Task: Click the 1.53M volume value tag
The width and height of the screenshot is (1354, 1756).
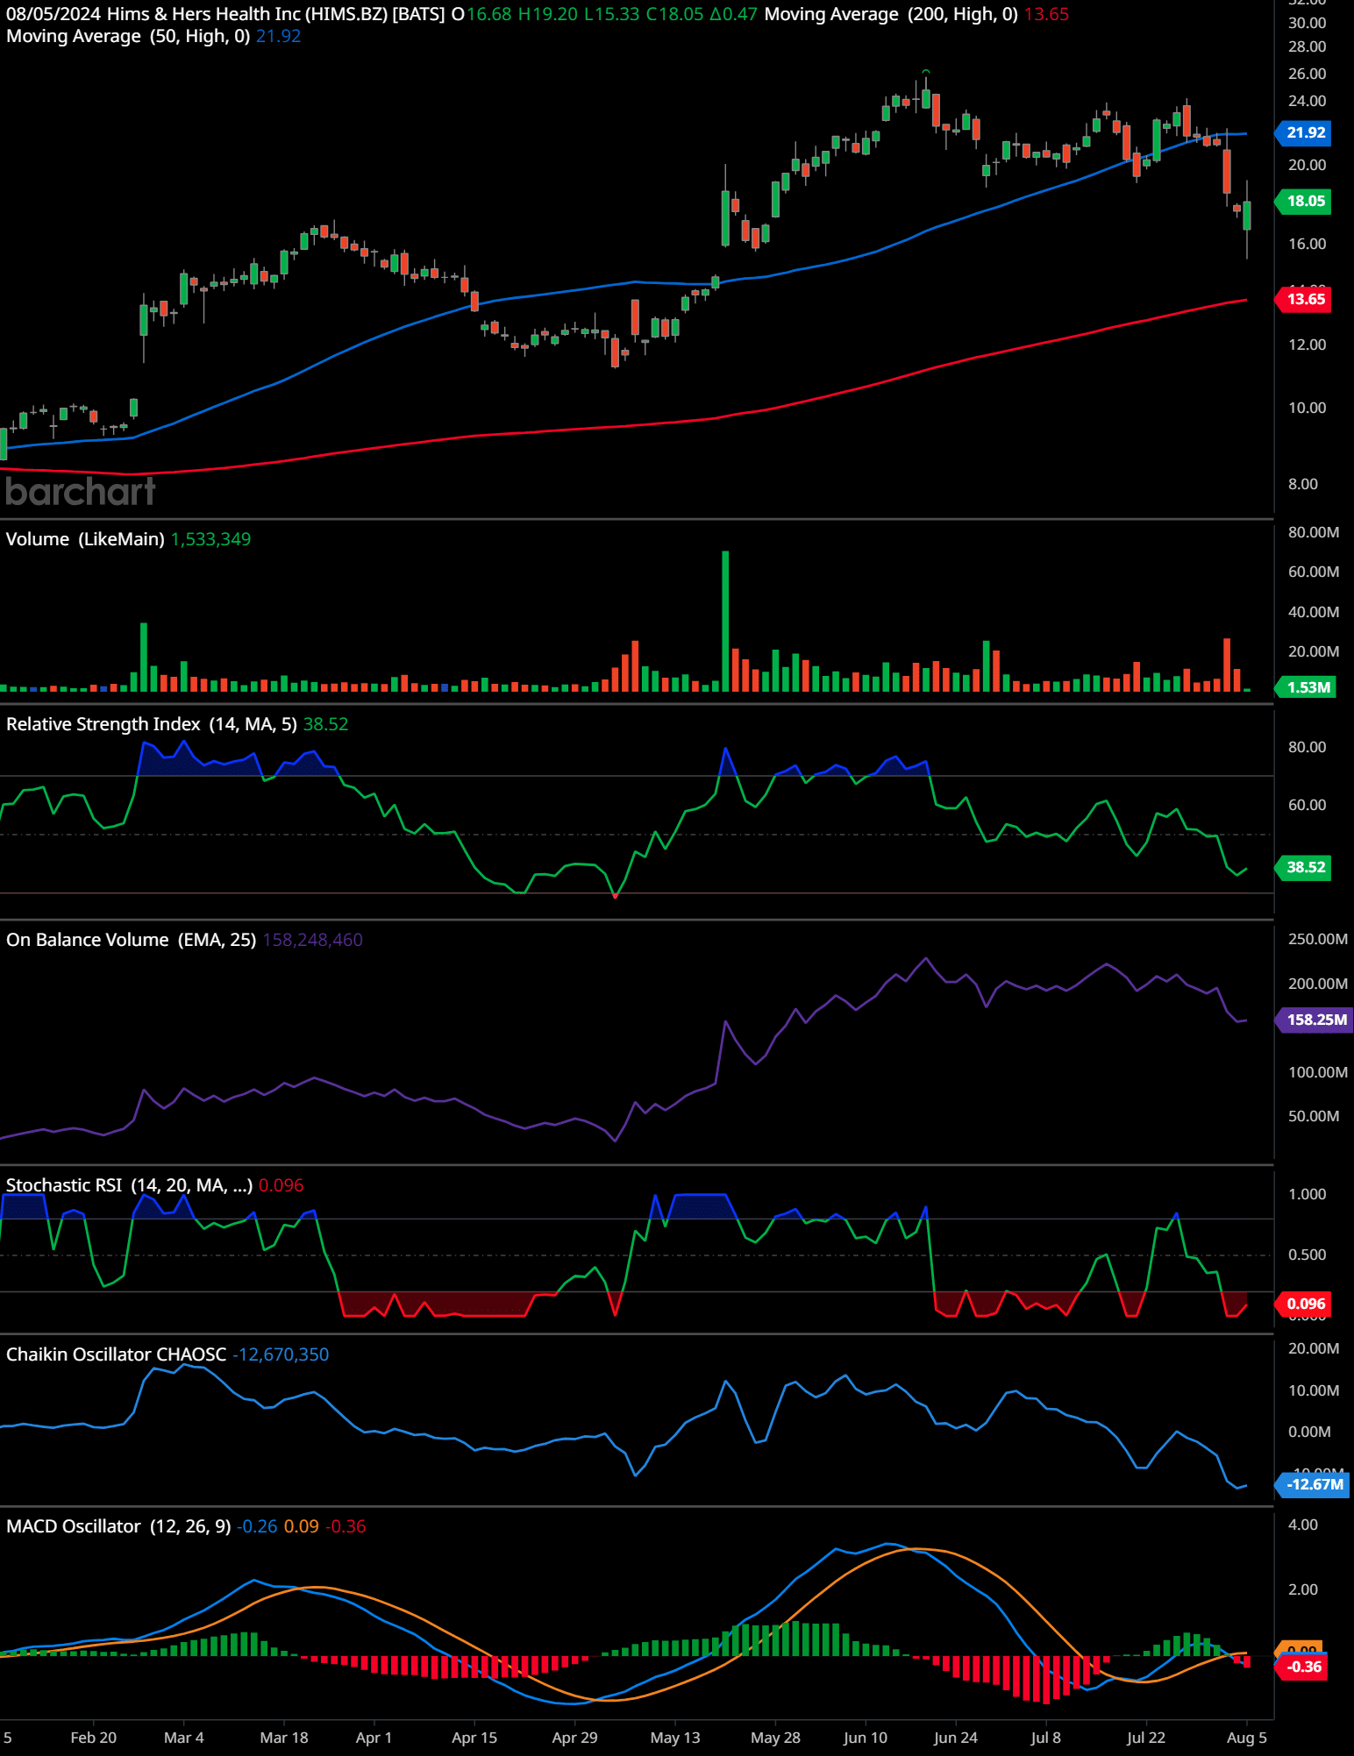Action: [x=1306, y=688]
